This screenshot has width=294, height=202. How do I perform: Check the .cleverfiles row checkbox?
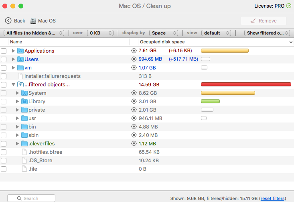coord(4,144)
